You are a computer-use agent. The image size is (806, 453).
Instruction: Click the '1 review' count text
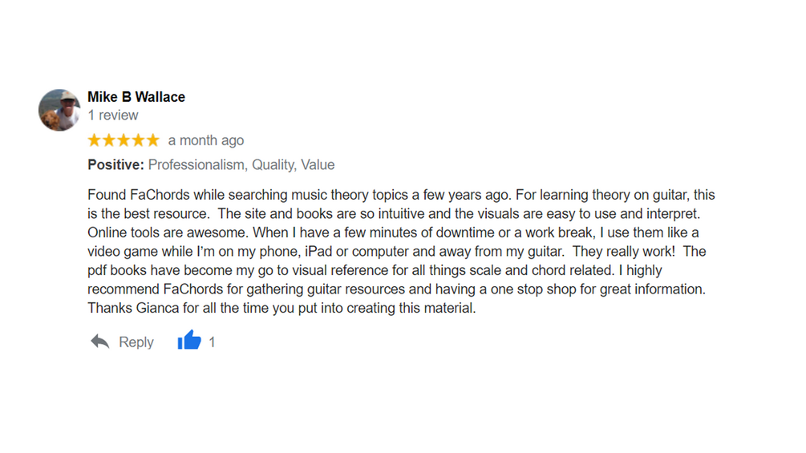[x=112, y=115]
